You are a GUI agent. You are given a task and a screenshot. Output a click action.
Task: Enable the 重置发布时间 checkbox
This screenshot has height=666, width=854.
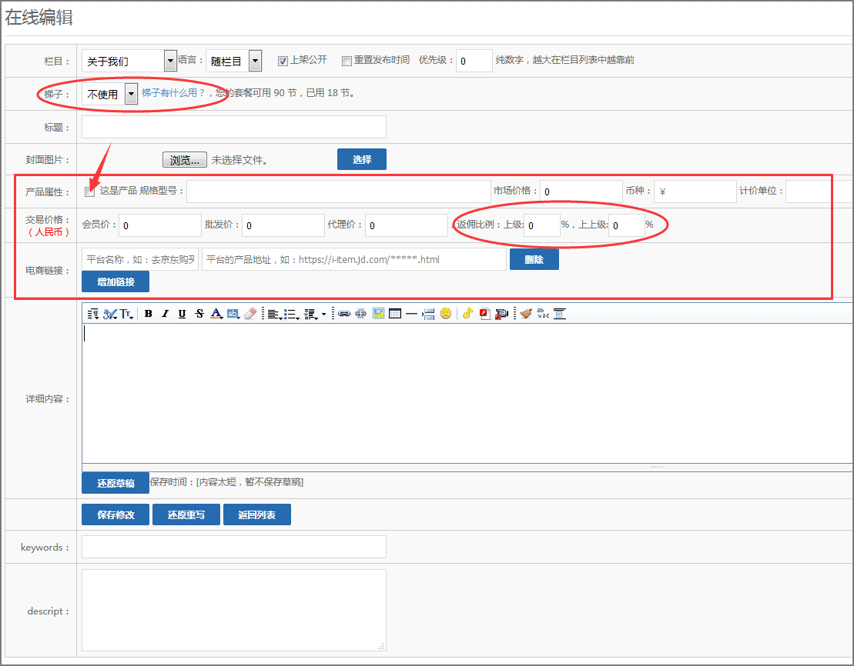(x=347, y=61)
